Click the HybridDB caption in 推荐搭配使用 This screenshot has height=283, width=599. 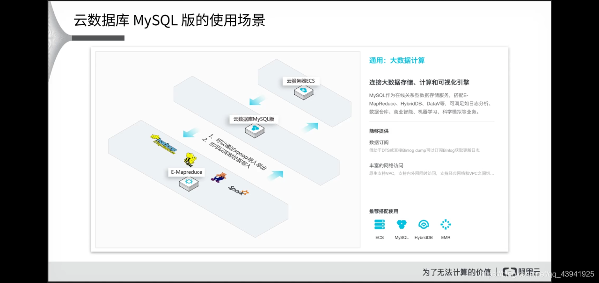[424, 237]
